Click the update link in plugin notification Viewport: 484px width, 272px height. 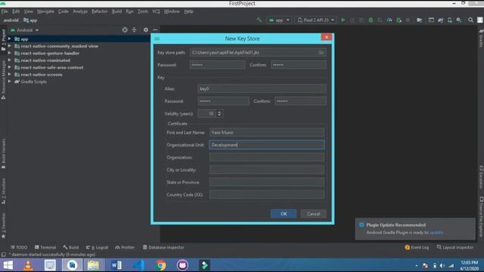tap(436, 233)
